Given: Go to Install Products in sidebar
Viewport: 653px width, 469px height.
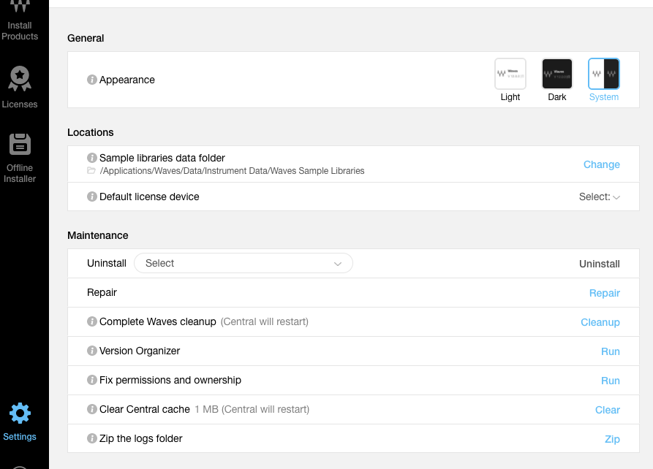Looking at the screenshot, I should click(x=20, y=31).
